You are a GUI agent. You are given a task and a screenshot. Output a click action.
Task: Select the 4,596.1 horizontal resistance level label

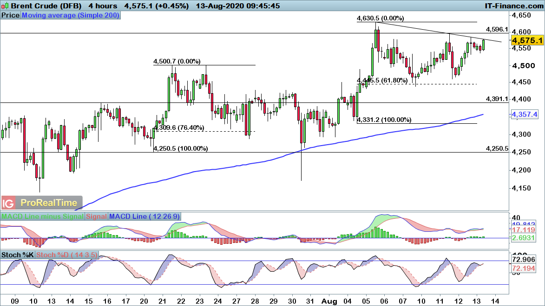497,29
